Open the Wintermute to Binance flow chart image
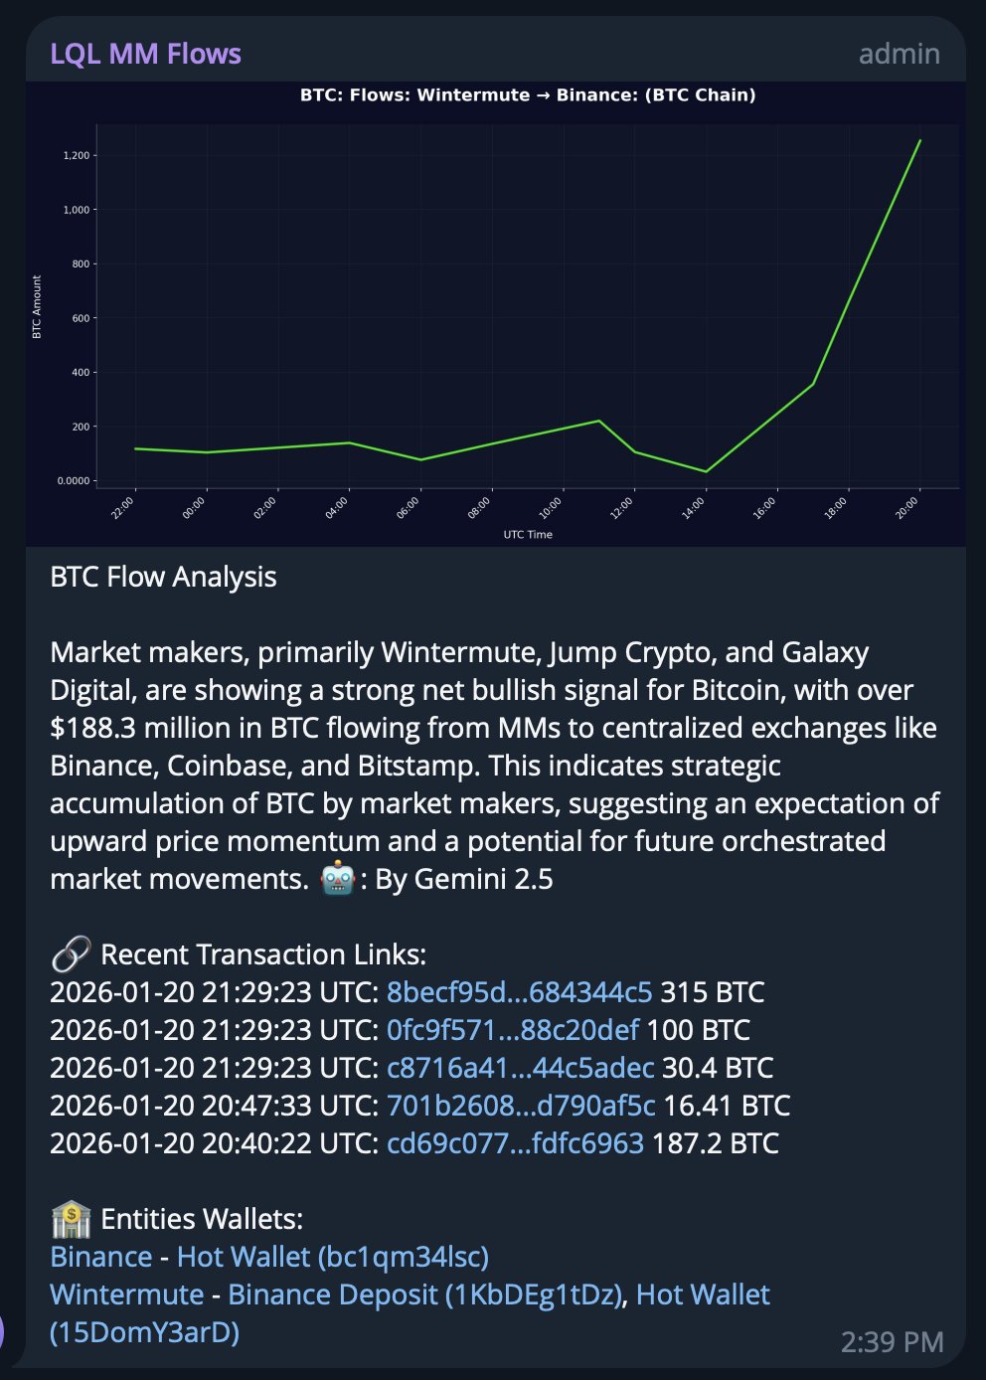 point(495,313)
